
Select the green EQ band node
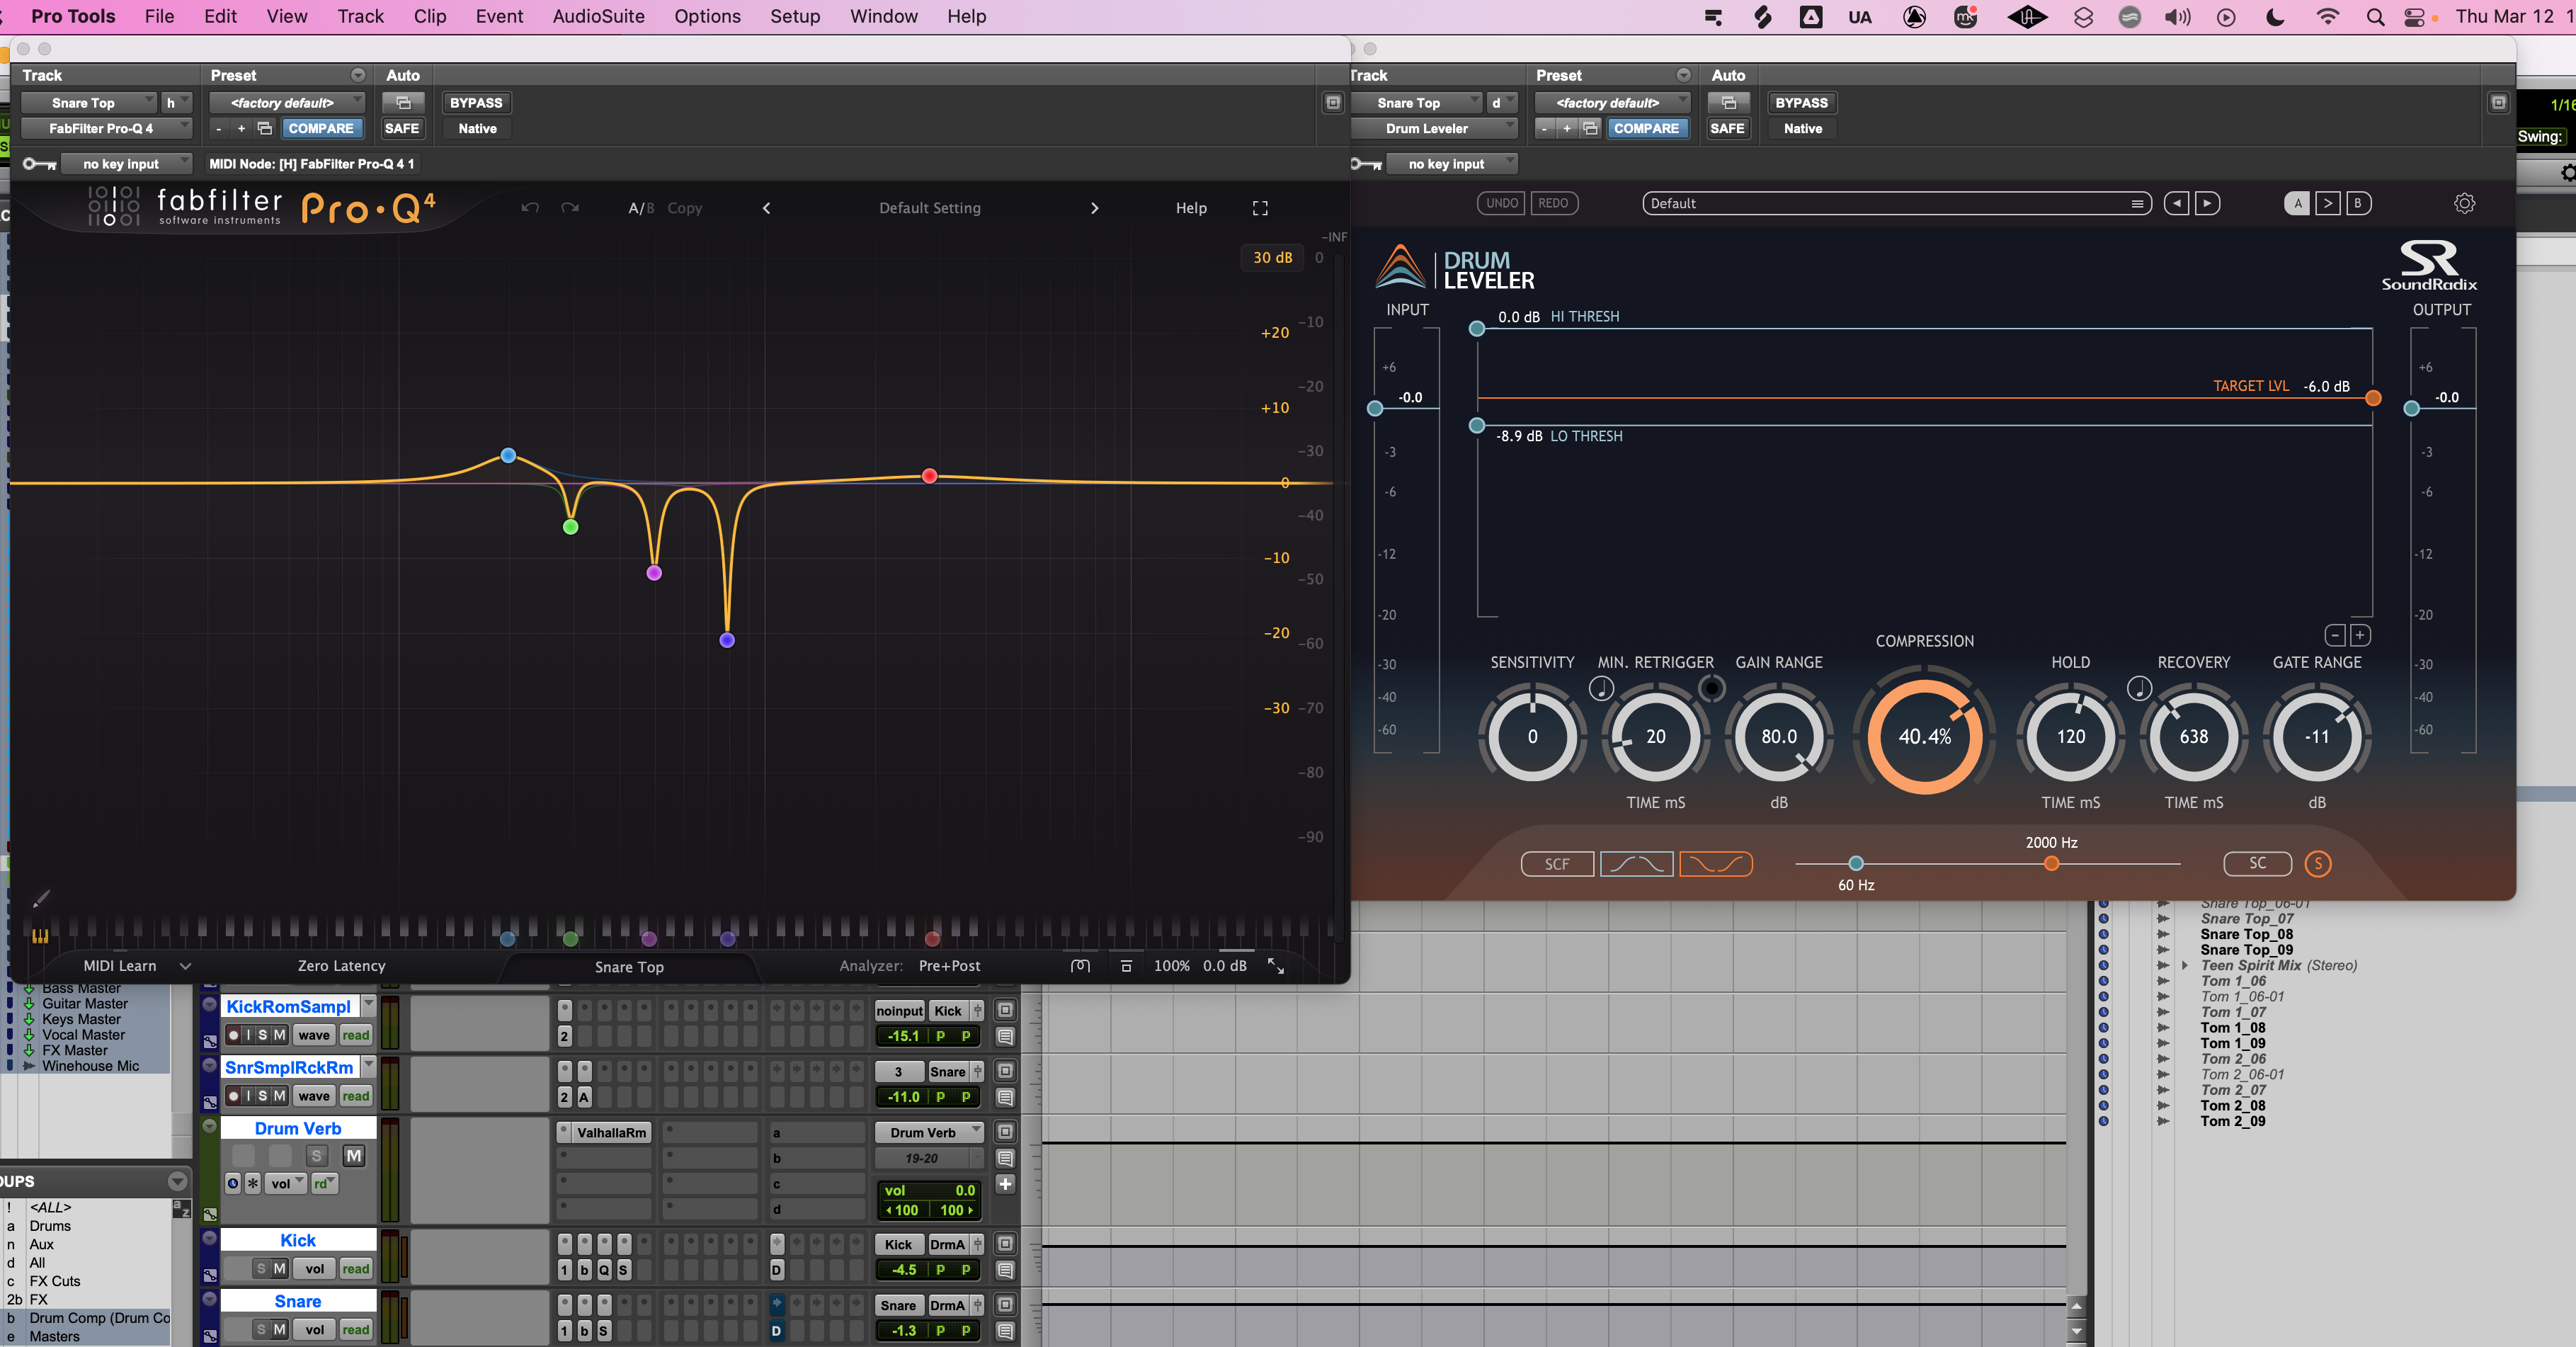pyautogui.click(x=570, y=527)
